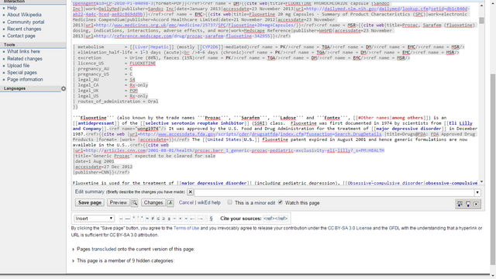Open the edit summary history dropdown arrow
The image size is (496, 279).
coord(477,192)
